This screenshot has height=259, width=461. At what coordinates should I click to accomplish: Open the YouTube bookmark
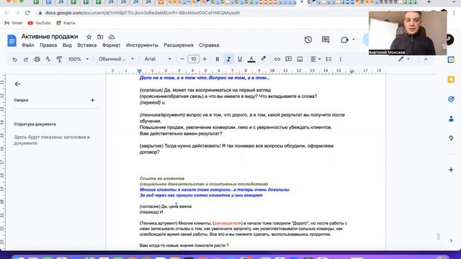pos(39,23)
